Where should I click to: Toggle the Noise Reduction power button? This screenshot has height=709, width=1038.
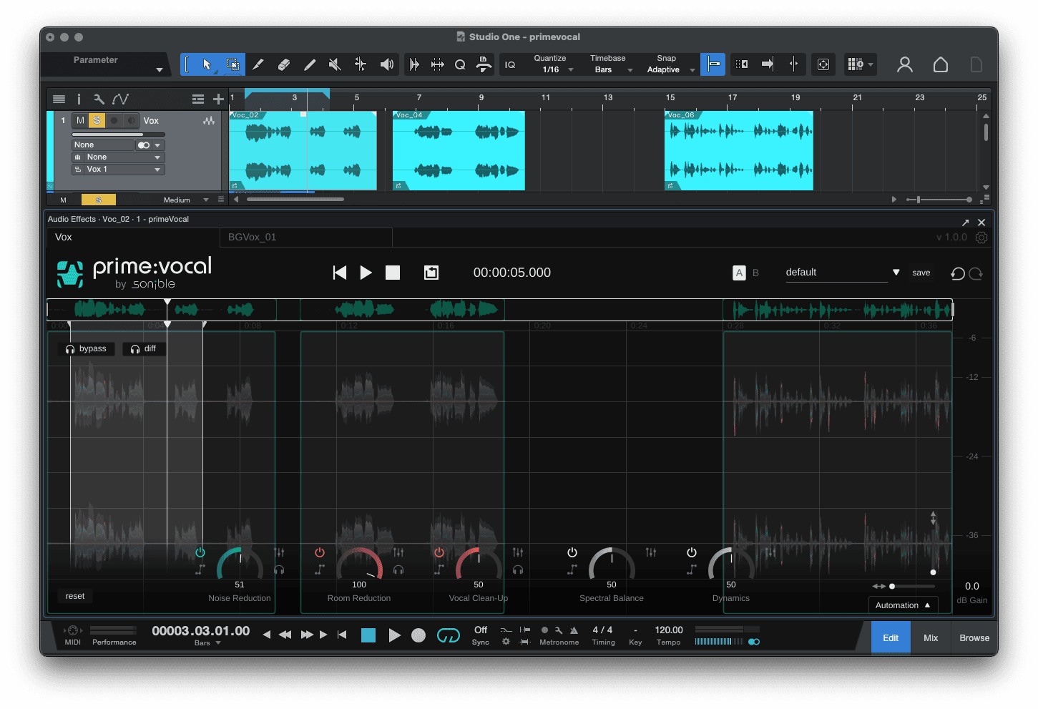click(200, 552)
